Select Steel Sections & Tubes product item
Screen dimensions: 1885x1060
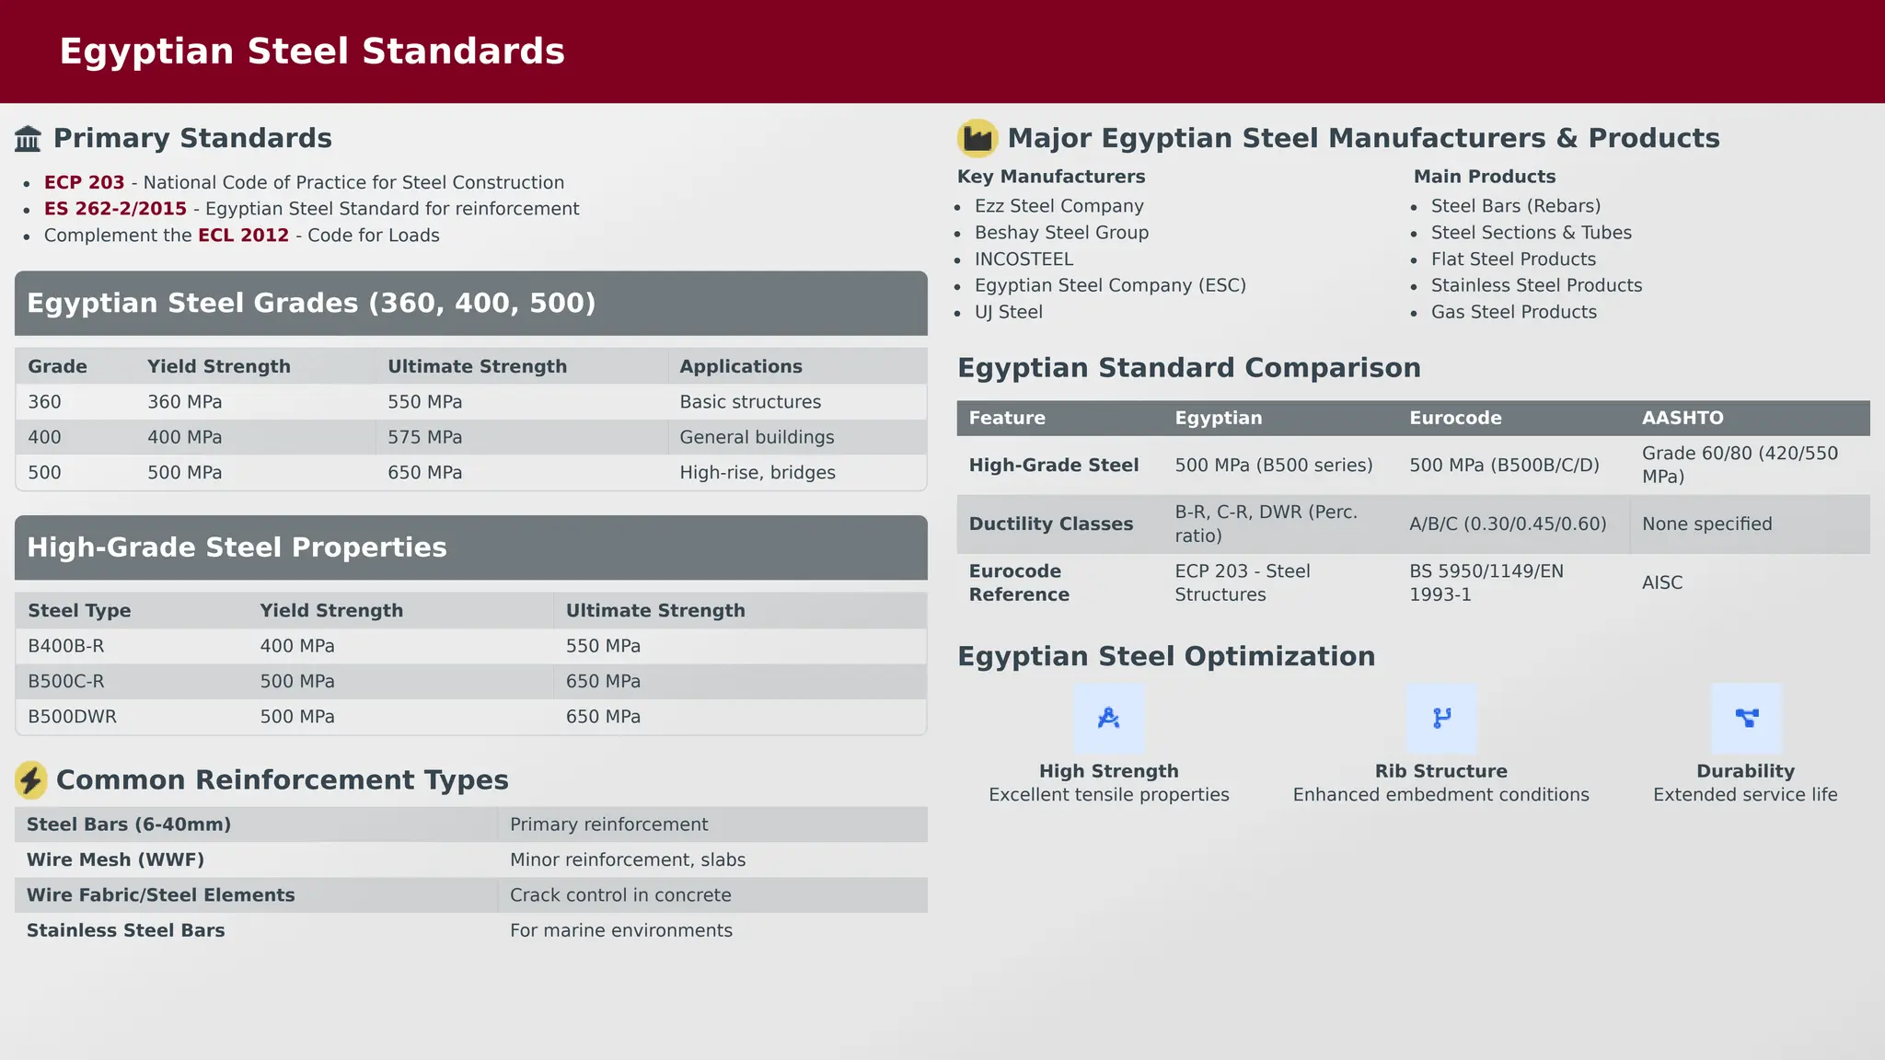click(1532, 234)
